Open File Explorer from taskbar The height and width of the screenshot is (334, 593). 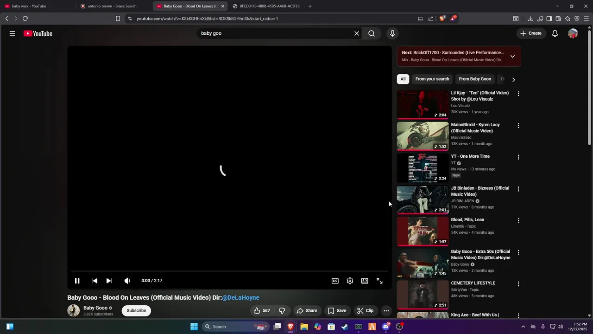(304, 327)
